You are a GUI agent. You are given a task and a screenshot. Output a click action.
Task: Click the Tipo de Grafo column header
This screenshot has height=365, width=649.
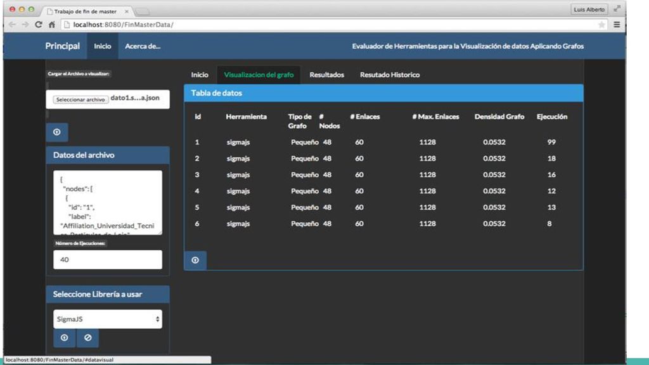tap(300, 121)
